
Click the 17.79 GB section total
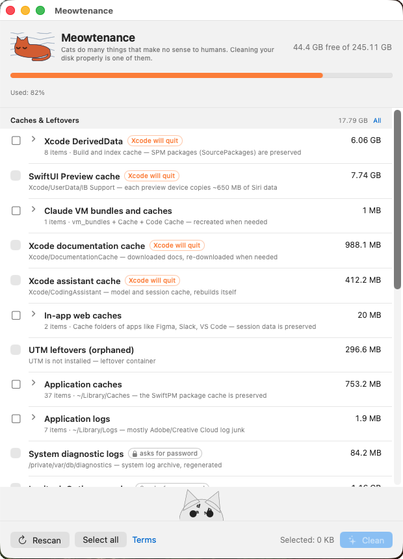point(353,120)
